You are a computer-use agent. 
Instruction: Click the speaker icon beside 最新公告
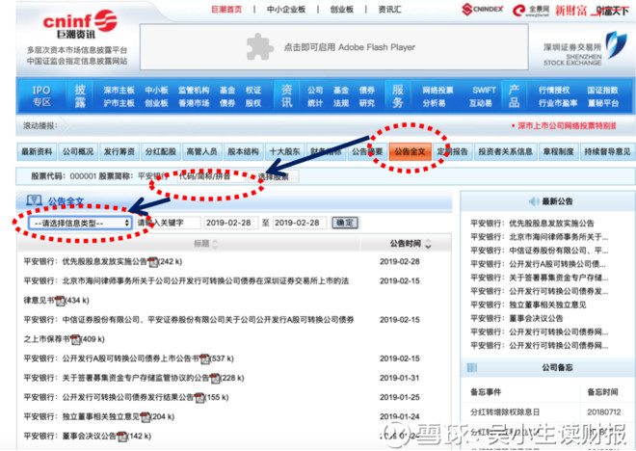[534, 201]
